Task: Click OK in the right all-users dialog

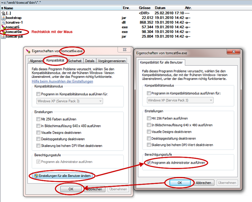Action: coord(180,183)
